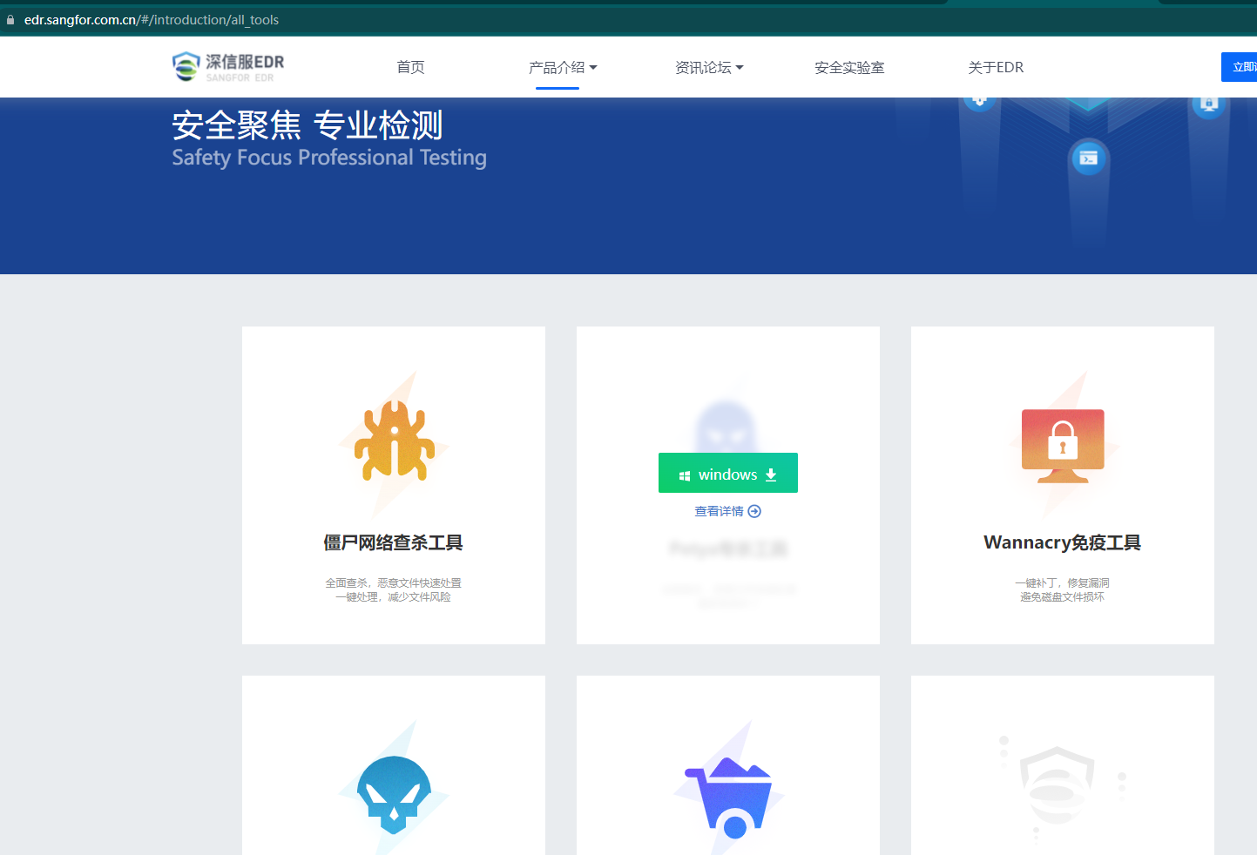This screenshot has width=1257, height=855.
Task: Click the Sangfor EDR logo
Action: coord(228,67)
